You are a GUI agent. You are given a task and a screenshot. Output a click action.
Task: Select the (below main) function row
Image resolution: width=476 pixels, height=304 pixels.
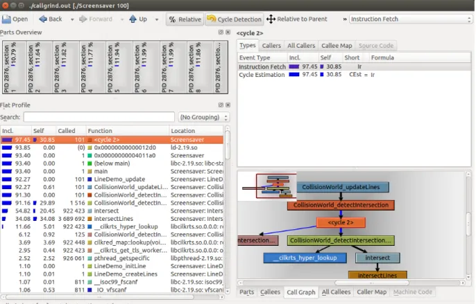tap(112, 163)
